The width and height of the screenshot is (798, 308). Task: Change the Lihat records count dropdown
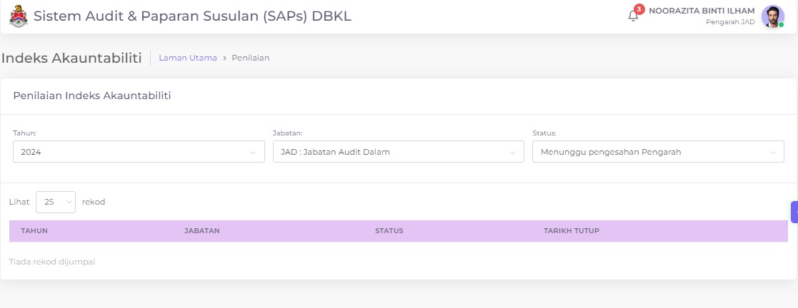56,202
